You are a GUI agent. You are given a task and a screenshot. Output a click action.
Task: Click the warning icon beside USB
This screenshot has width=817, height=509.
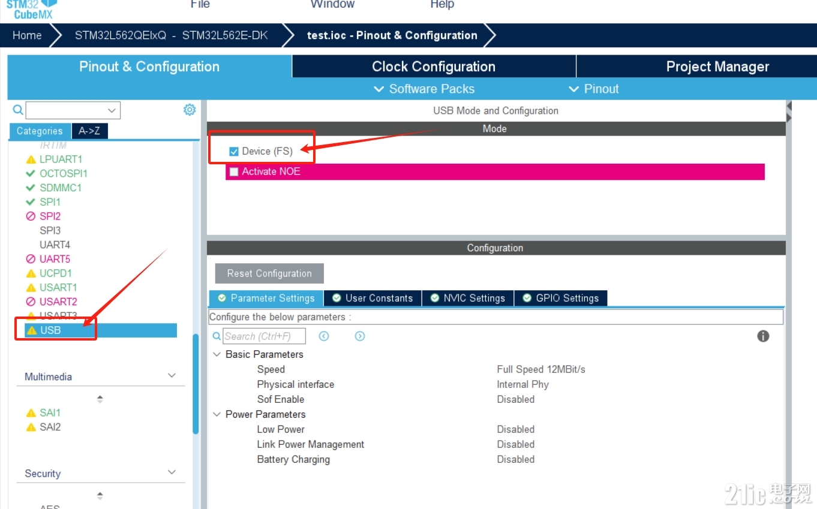[x=32, y=330]
